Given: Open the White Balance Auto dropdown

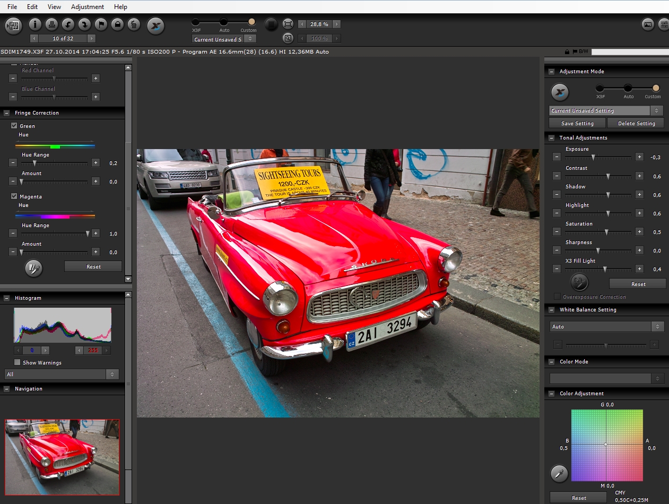Looking at the screenshot, I should 606,327.
